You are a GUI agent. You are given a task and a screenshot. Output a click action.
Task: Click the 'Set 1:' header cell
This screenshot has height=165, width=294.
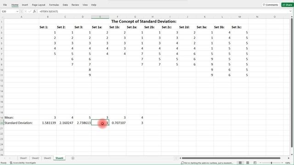coord(48,27)
